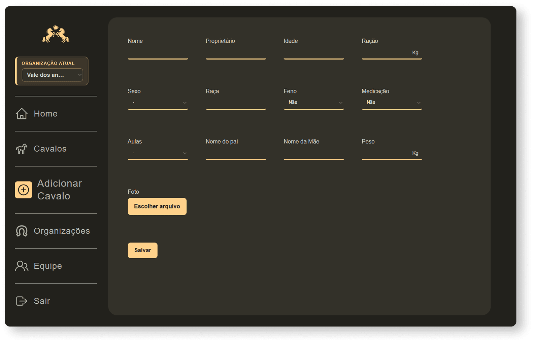Focus the Idade input field

click(313, 53)
